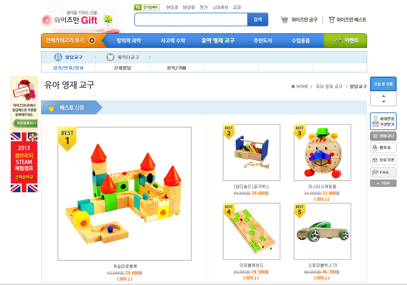This screenshot has height=285, width=407.
Task: Open the 발달교구 category icon
Action: (x=58, y=57)
